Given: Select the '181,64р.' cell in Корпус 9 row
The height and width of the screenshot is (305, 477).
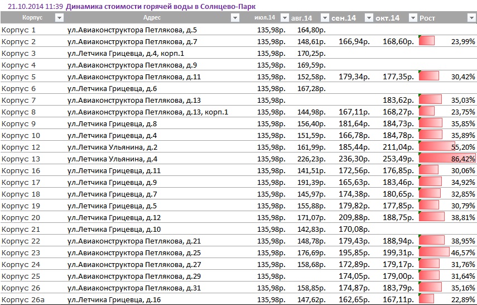Looking at the screenshot, I should (354, 123).
